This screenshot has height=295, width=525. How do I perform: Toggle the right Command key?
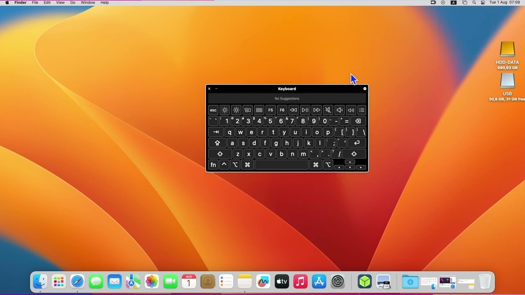316,165
